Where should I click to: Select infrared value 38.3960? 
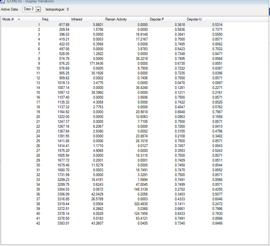[97, 92]
